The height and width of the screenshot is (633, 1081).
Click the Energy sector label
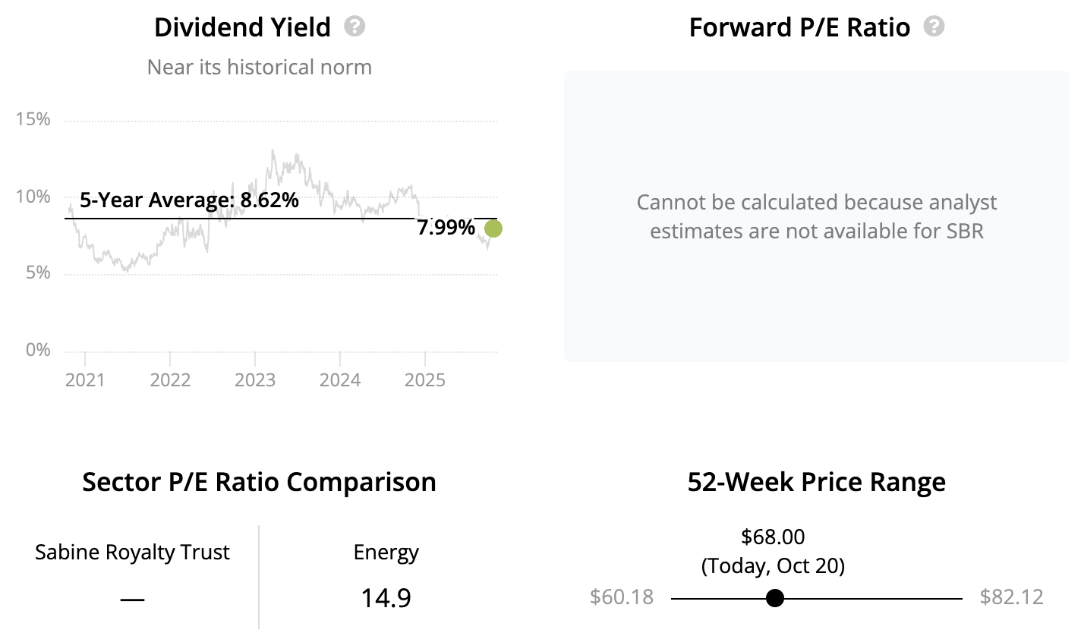point(386,553)
